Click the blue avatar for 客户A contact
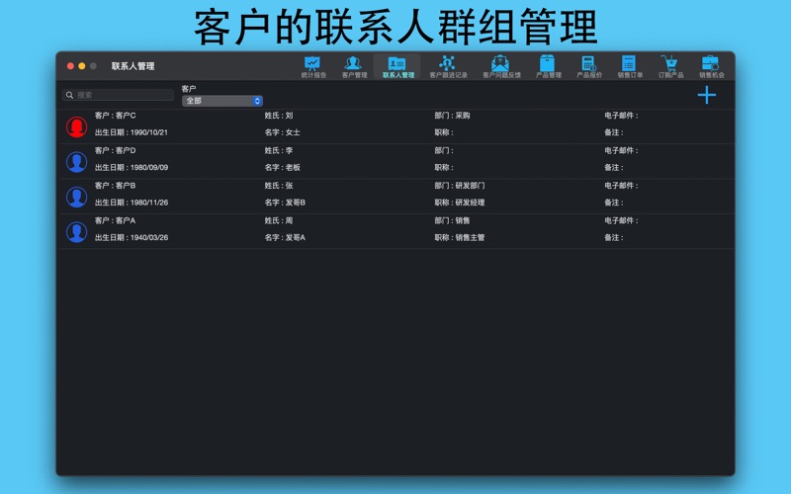Screen dimensions: 791x494 (x=76, y=231)
